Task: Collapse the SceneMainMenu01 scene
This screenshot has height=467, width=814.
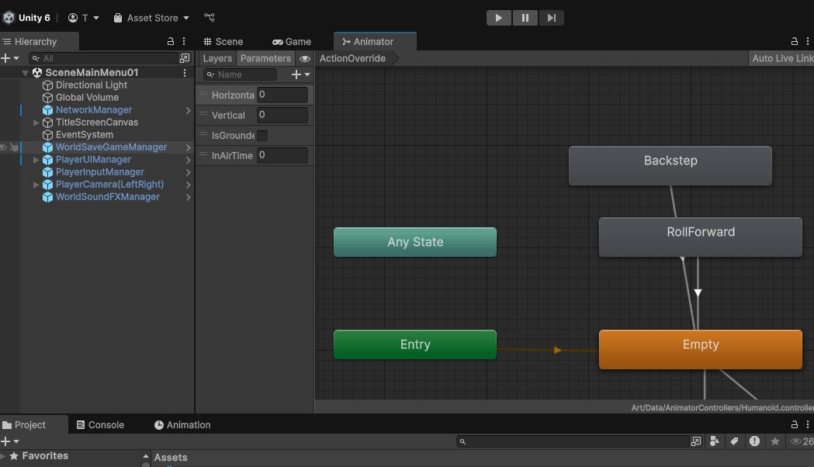Action: tap(25, 73)
